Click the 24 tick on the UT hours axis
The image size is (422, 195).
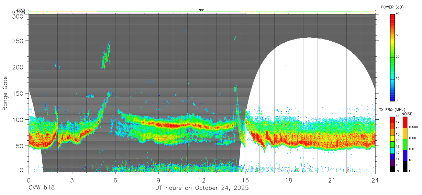(375, 180)
